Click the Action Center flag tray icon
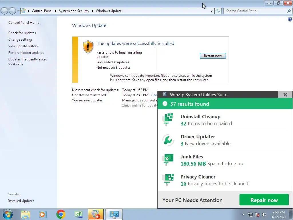The width and height of the screenshot is (293, 220). point(257,215)
